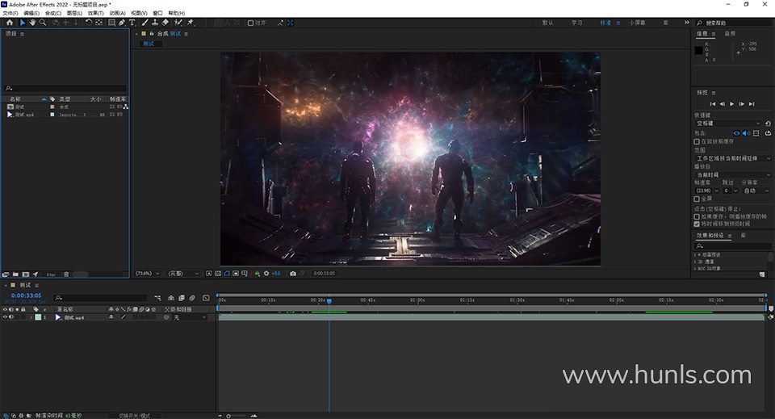Screen dimensions: 775x419
Task: Toggle include audio speaker icon in Preview
Action: click(x=746, y=133)
